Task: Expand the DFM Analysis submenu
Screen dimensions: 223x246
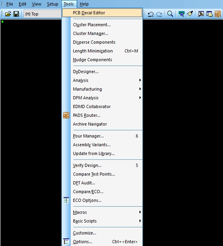Action: point(102,98)
